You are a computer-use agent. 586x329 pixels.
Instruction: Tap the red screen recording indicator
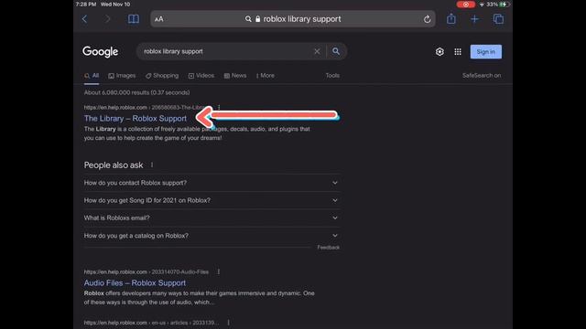(466, 5)
